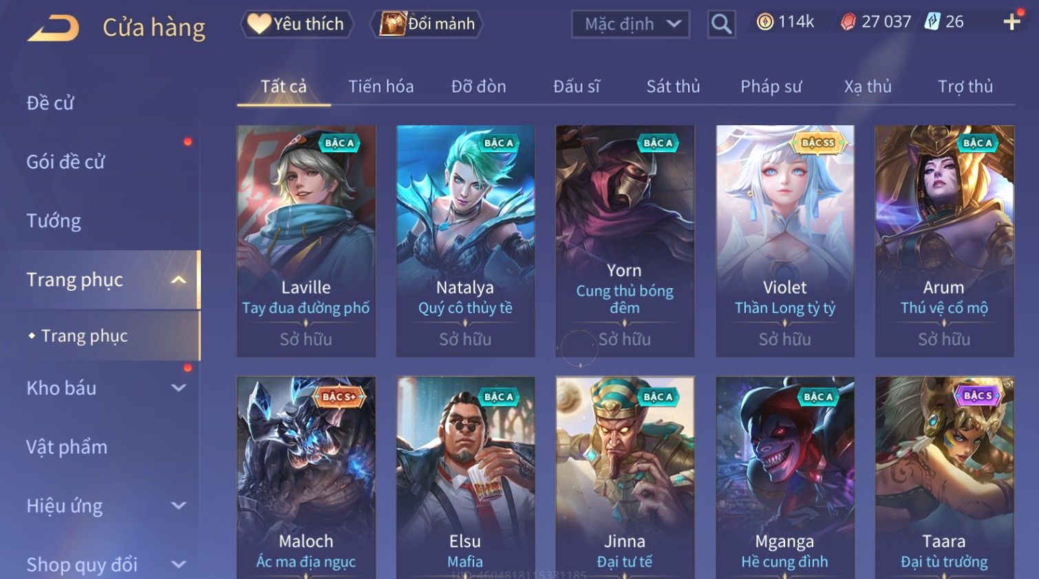Screen dimensions: 1039x579
Task: Click the gold coin icon showing 114k
Action: click(x=764, y=22)
